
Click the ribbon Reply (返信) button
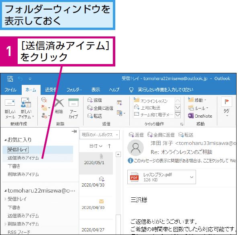coord(95,100)
